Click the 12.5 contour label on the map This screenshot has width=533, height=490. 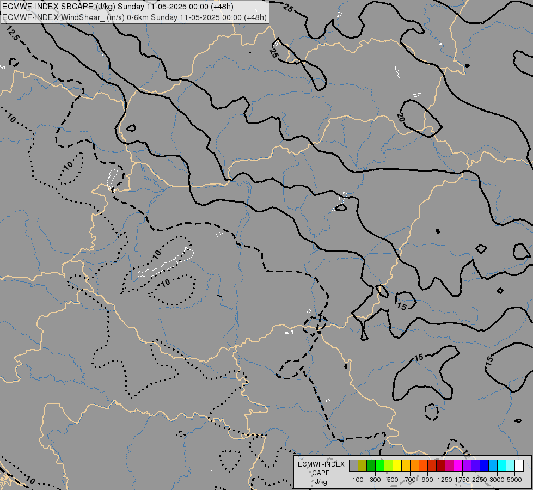pyautogui.click(x=12, y=33)
